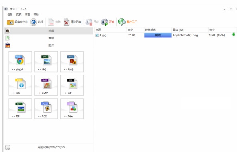Clear the task list with red X icon

[x=72, y=22]
